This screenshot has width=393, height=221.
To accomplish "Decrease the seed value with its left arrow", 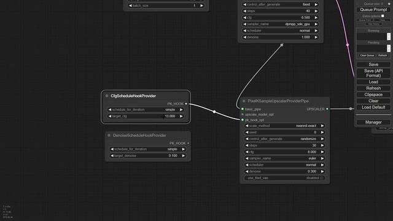I will 247,133.
